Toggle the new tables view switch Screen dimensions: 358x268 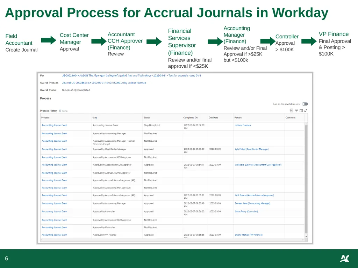click(x=305, y=104)
